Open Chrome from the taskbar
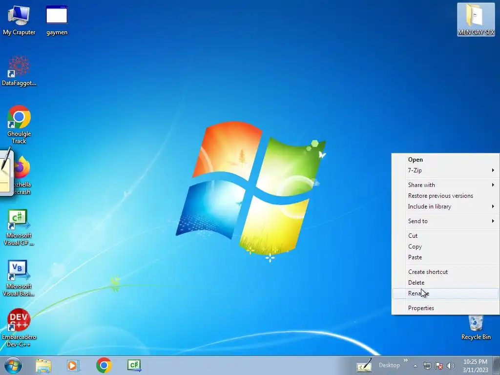Screen dimensions: 500x375 pos(104,365)
